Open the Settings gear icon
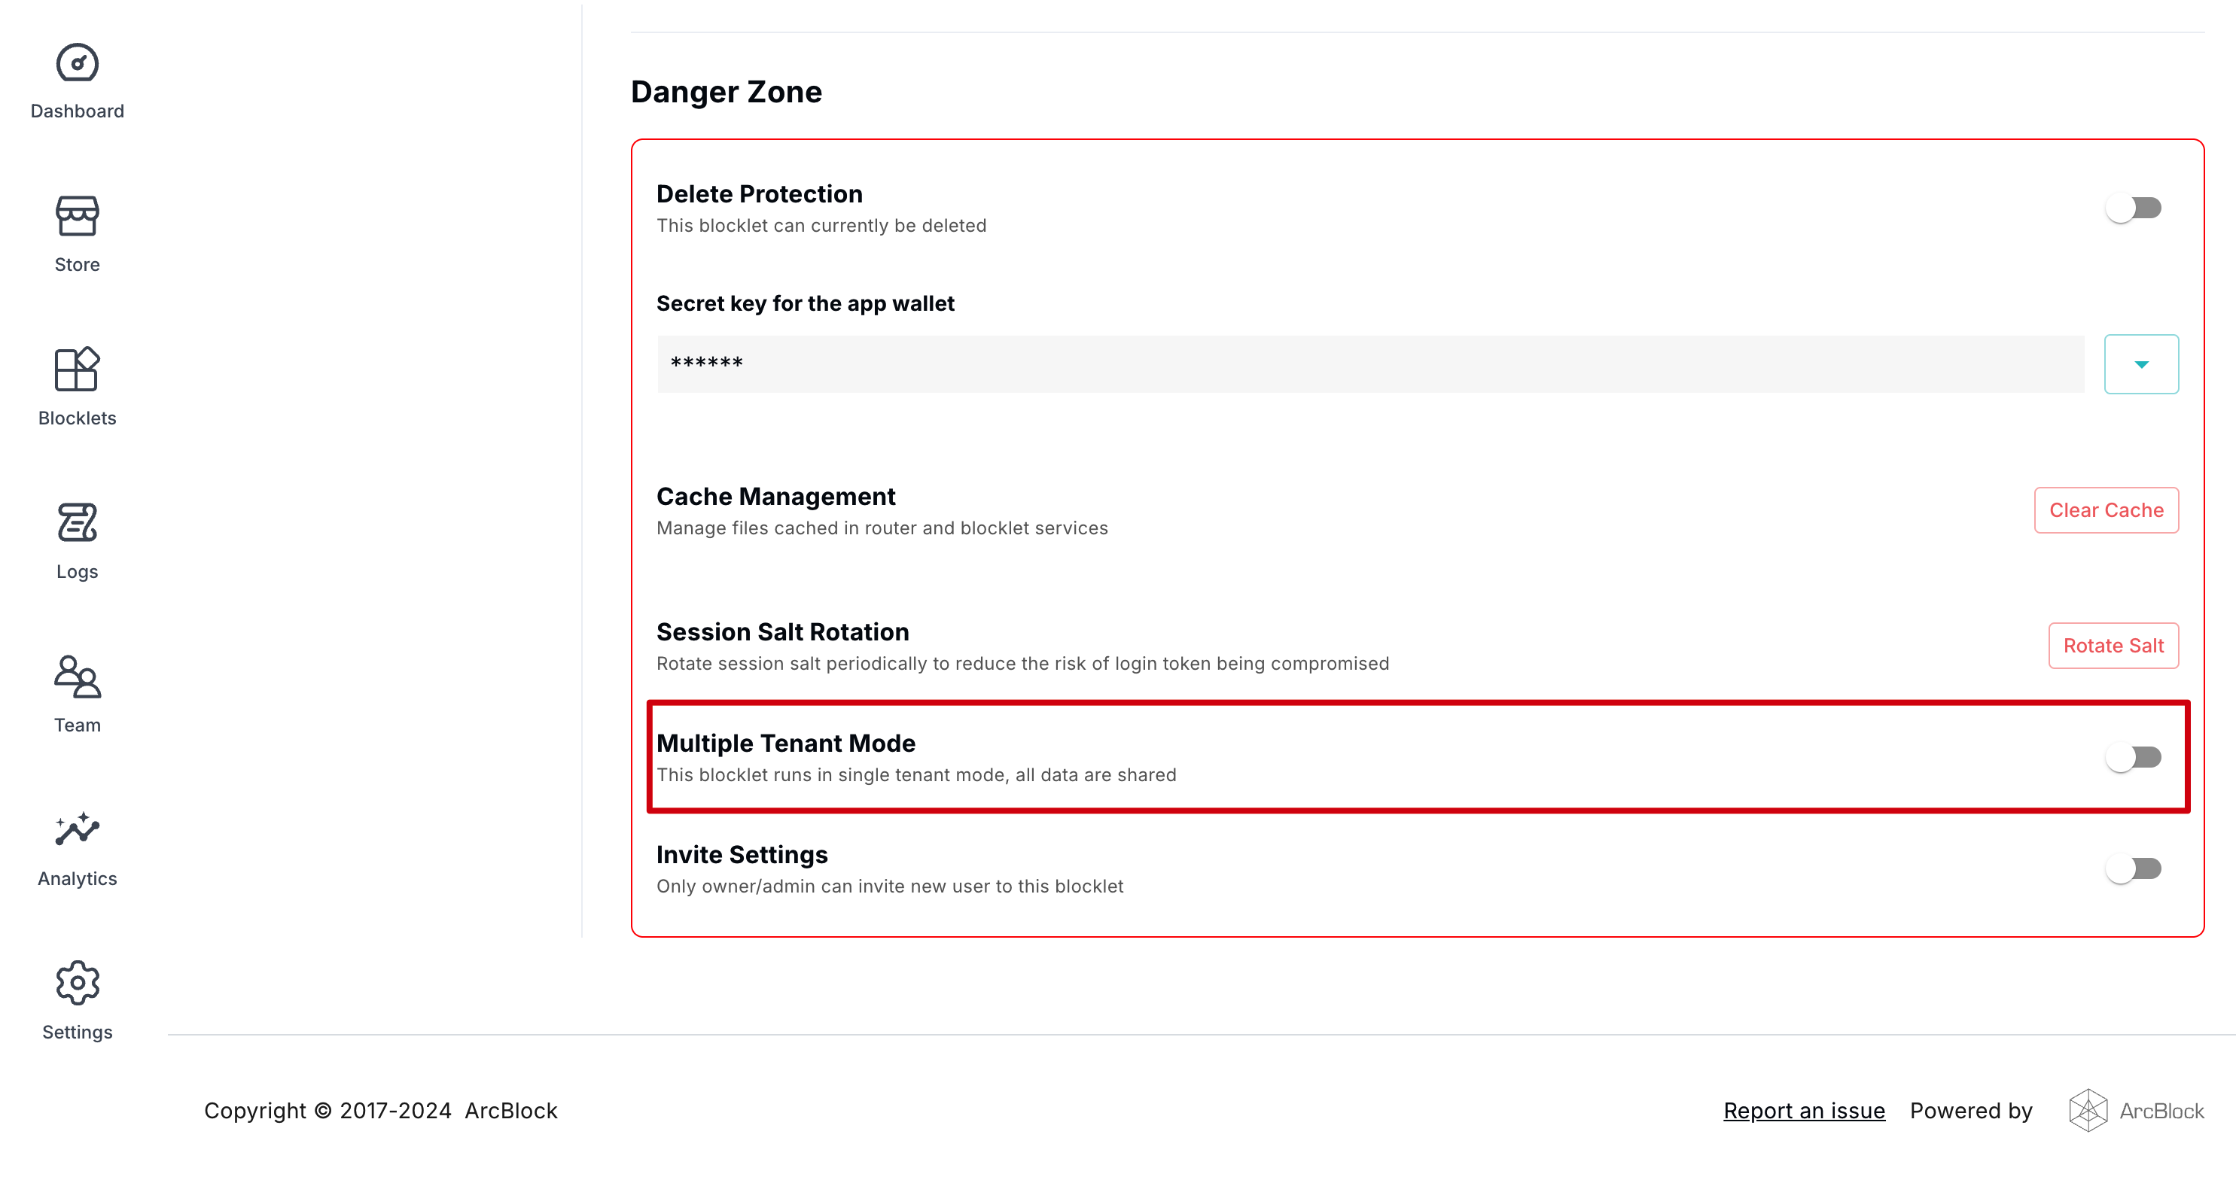Screen dimensions: 2236x1180 click(x=78, y=983)
